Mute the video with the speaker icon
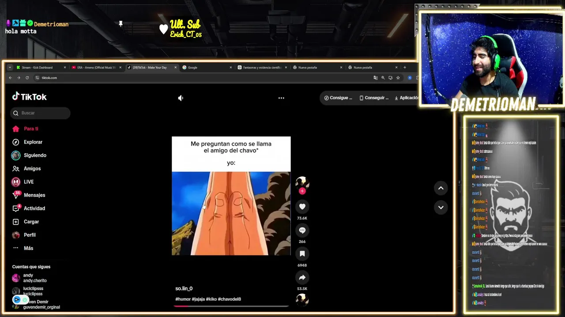Screen dimensions: 565x317 coord(181,98)
